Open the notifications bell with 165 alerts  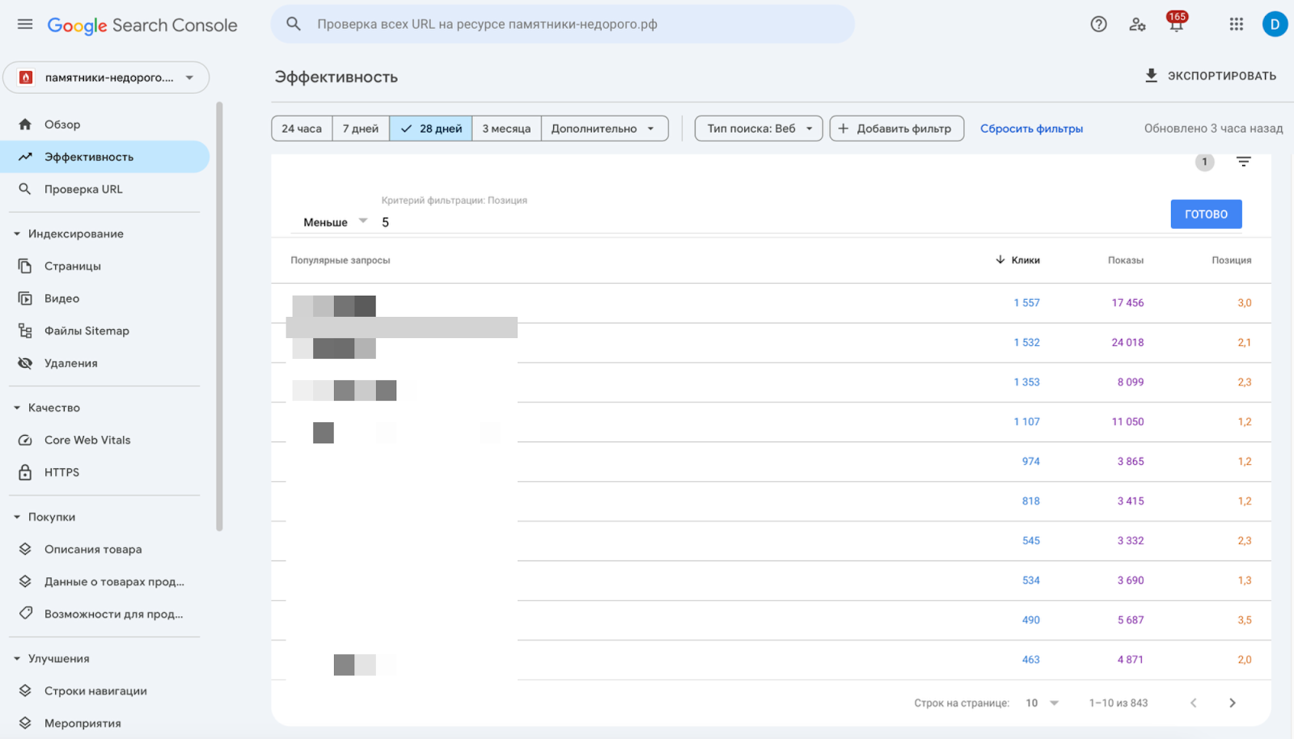(1175, 23)
